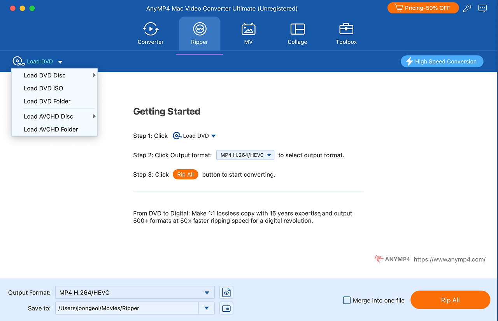Click the register key icon
The width and height of the screenshot is (498, 321).
(467, 8)
